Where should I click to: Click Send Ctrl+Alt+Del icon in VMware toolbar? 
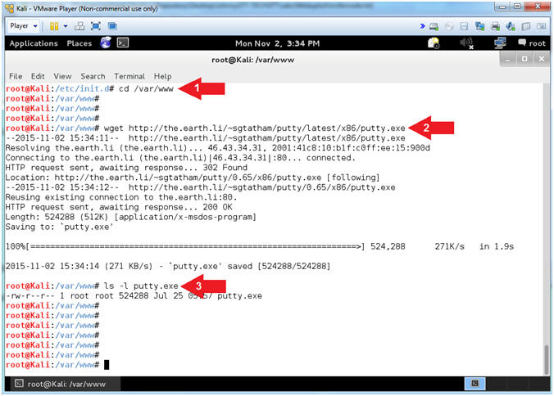click(x=79, y=26)
